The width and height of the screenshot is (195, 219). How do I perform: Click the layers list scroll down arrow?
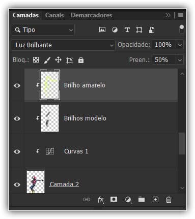182,188
